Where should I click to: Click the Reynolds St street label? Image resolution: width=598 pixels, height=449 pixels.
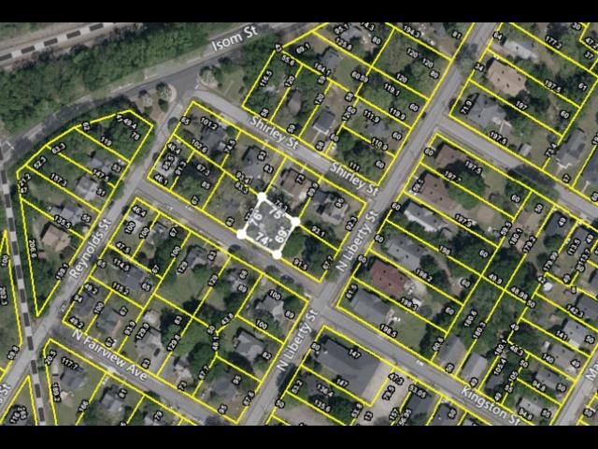90,249
